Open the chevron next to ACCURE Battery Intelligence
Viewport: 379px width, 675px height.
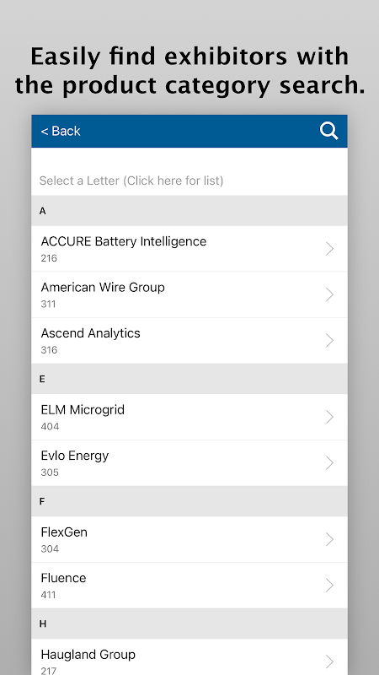point(329,249)
